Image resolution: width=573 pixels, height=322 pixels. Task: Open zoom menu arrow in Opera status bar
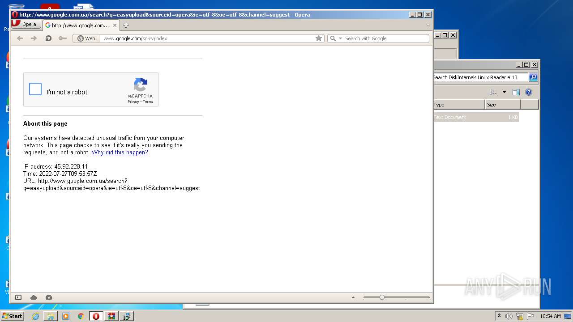click(x=353, y=297)
